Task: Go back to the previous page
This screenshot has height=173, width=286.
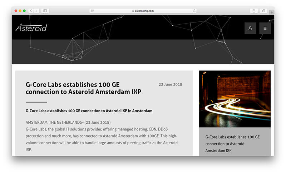Action: click(31, 11)
